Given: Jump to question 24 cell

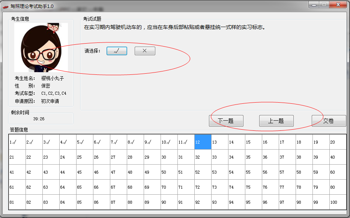Looking at the screenshot, I should coord(68,157).
